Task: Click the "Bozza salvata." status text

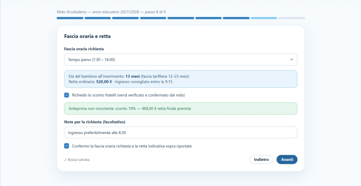Action: pyautogui.click(x=77, y=160)
